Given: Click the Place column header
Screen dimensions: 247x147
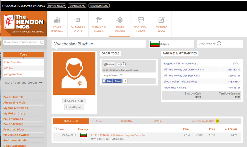Looking at the screenshot, I should 186,129.
